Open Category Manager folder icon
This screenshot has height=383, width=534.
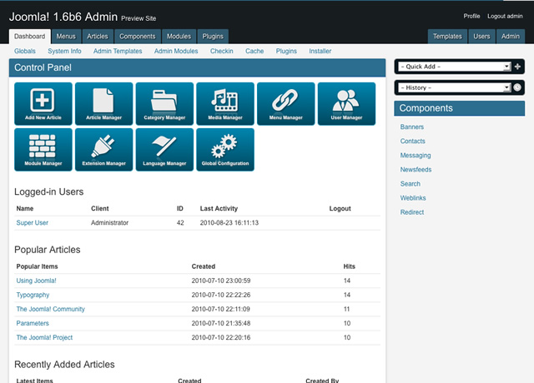pos(164,103)
